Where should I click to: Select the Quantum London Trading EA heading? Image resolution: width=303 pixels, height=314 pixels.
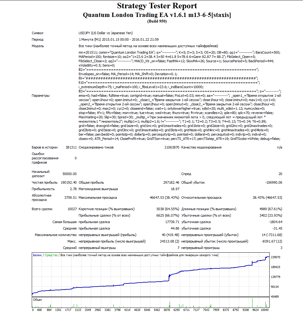(157, 15)
